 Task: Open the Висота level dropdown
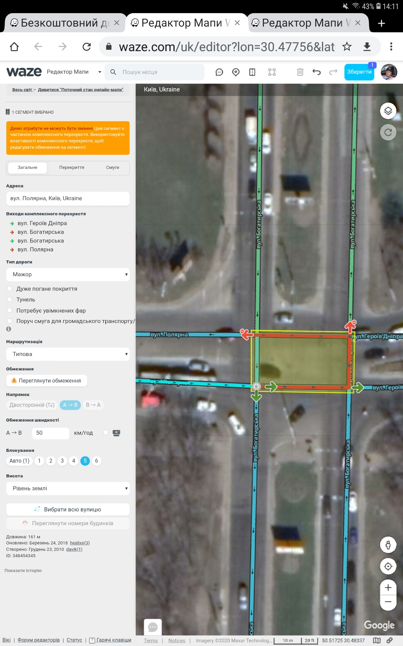click(x=68, y=488)
